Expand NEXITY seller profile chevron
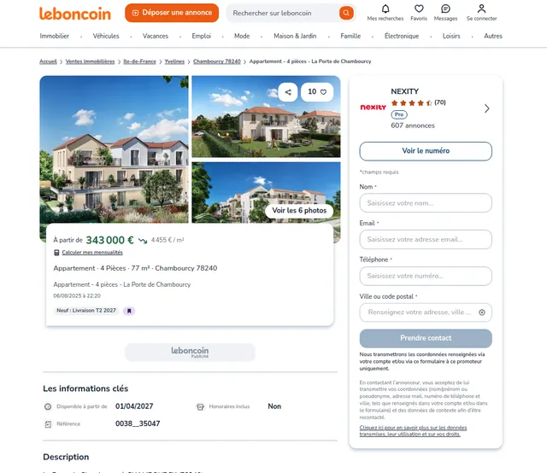Viewport: 547px width, 473px height. click(486, 108)
